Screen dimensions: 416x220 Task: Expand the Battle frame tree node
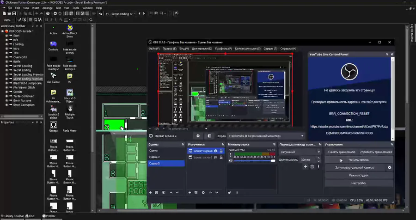[x=7, y=61]
